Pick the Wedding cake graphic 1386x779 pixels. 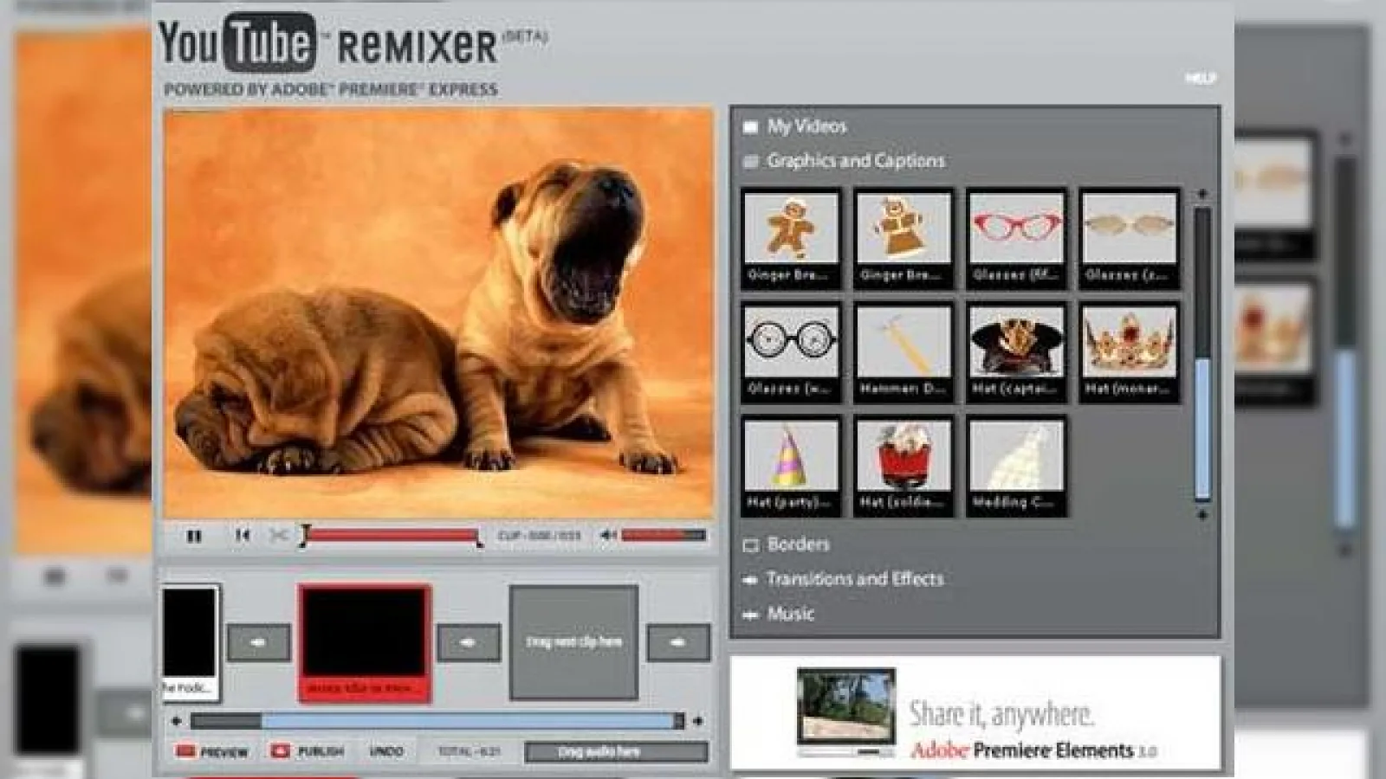(x=1016, y=466)
